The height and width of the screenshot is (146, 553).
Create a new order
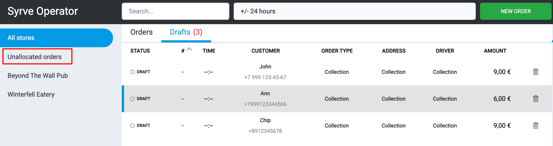[516, 11]
